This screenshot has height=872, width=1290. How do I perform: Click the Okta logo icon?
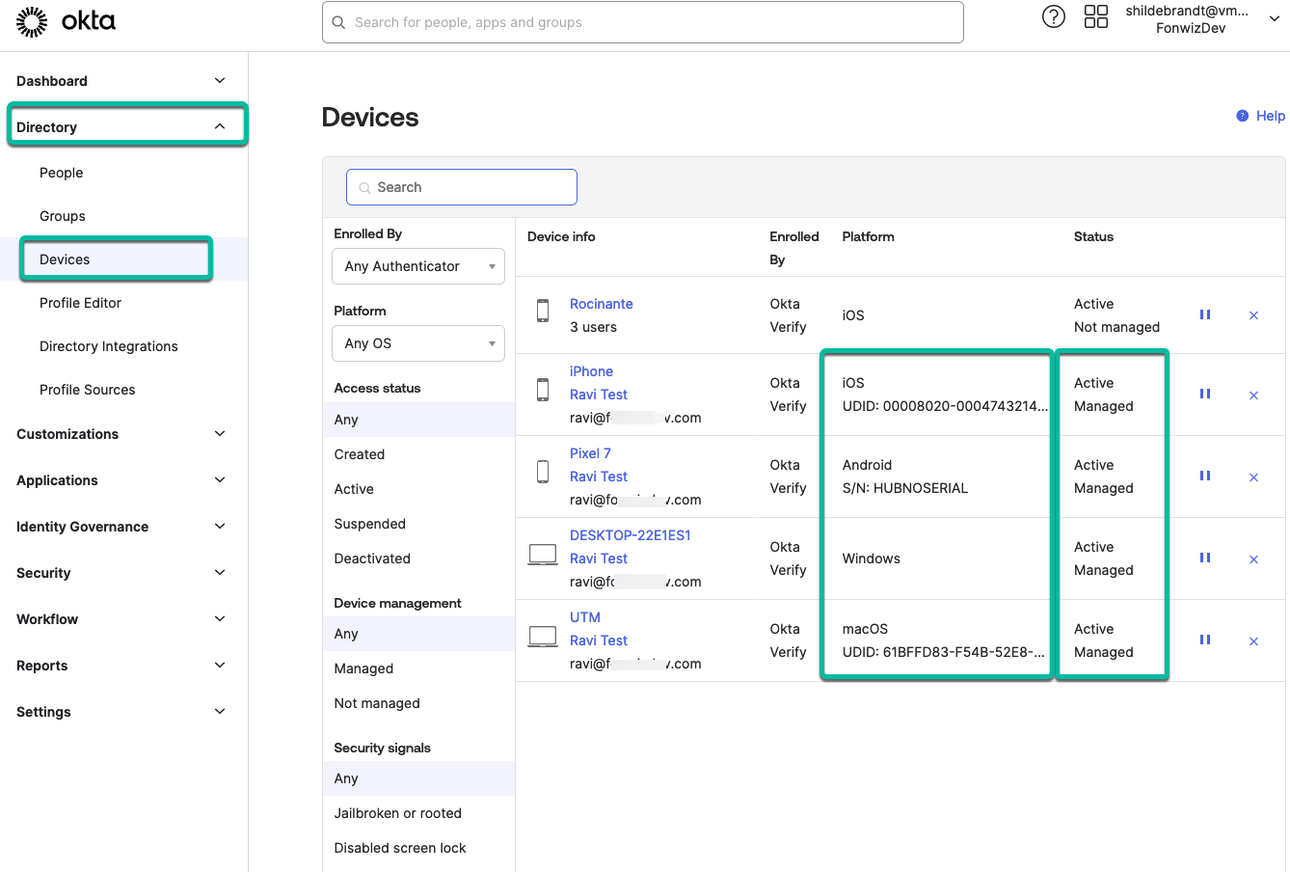(32, 21)
